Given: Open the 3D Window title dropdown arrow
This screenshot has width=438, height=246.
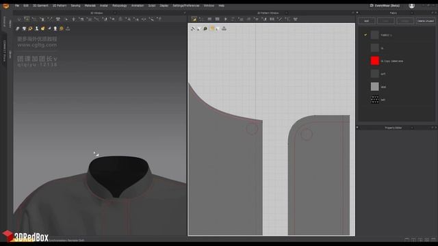Looking at the screenshot, I should tap(114, 13).
